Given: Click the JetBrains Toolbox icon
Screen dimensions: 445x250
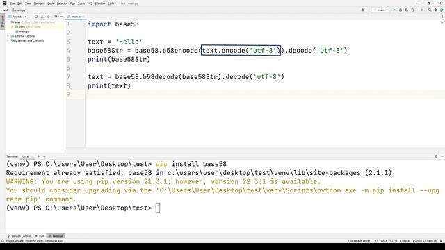Looking at the screenshot, I should point(442,10).
